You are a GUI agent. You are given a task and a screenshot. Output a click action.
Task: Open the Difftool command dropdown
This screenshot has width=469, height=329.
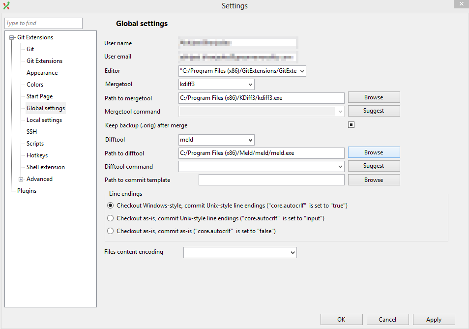(x=340, y=167)
